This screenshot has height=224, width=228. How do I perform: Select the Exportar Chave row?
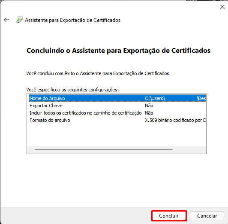point(117,106)
